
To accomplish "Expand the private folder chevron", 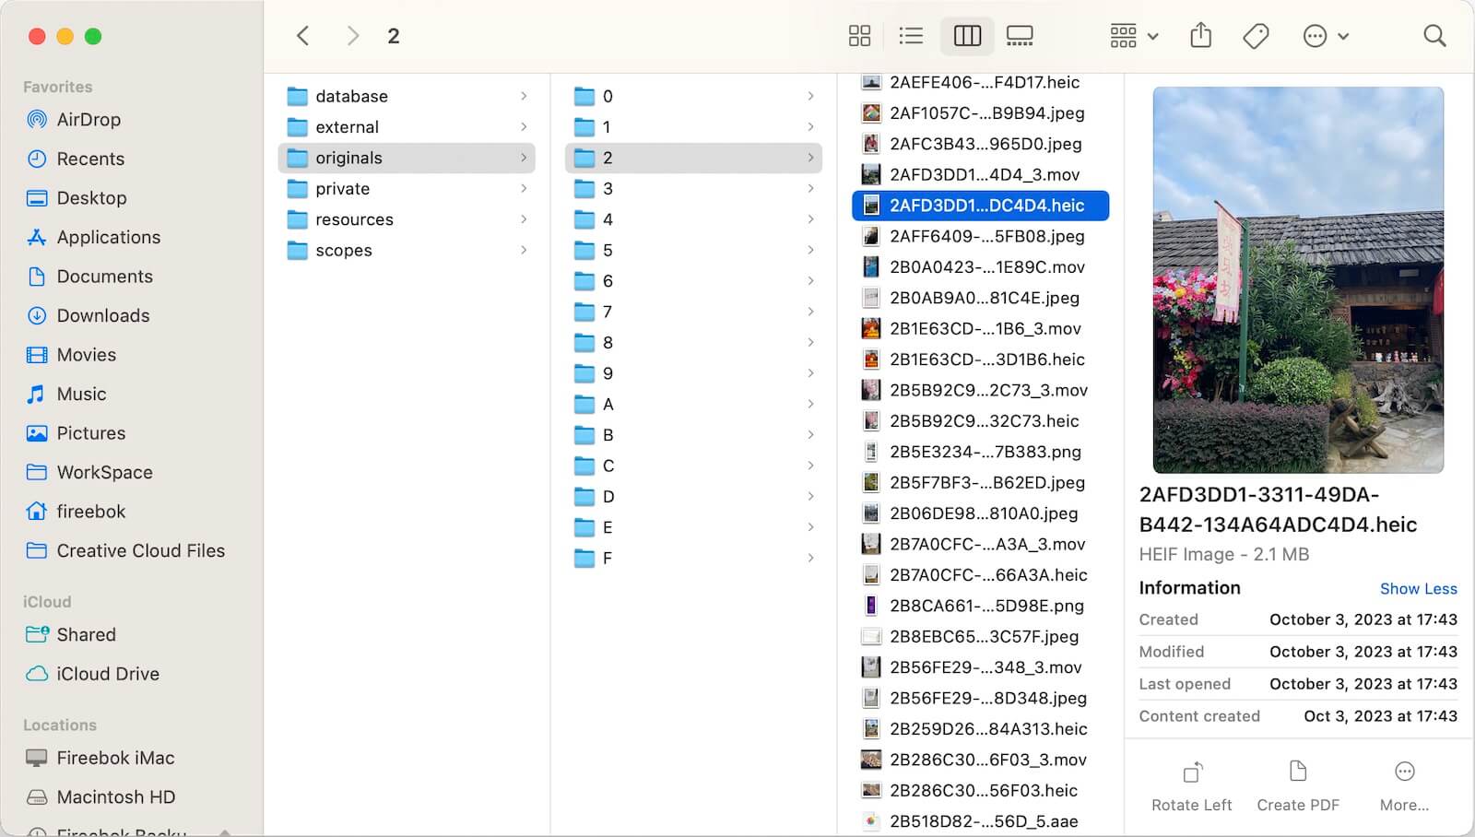I will (524, 188).
